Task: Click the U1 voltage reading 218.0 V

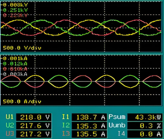Action: pyautogui.click(x=34, y=117)
